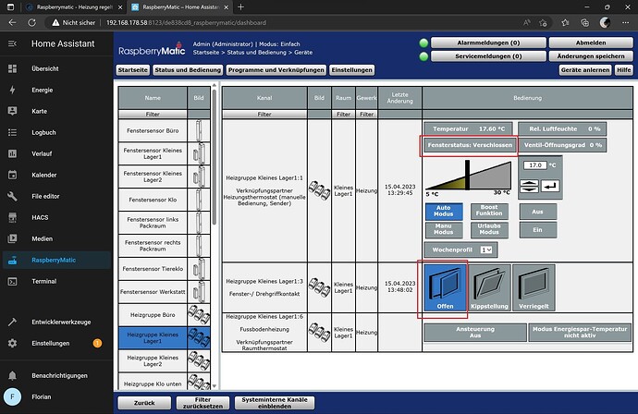Select device Fenstersensor Klo
Viewport: 638px width, 414px height.
pos(153,200)
